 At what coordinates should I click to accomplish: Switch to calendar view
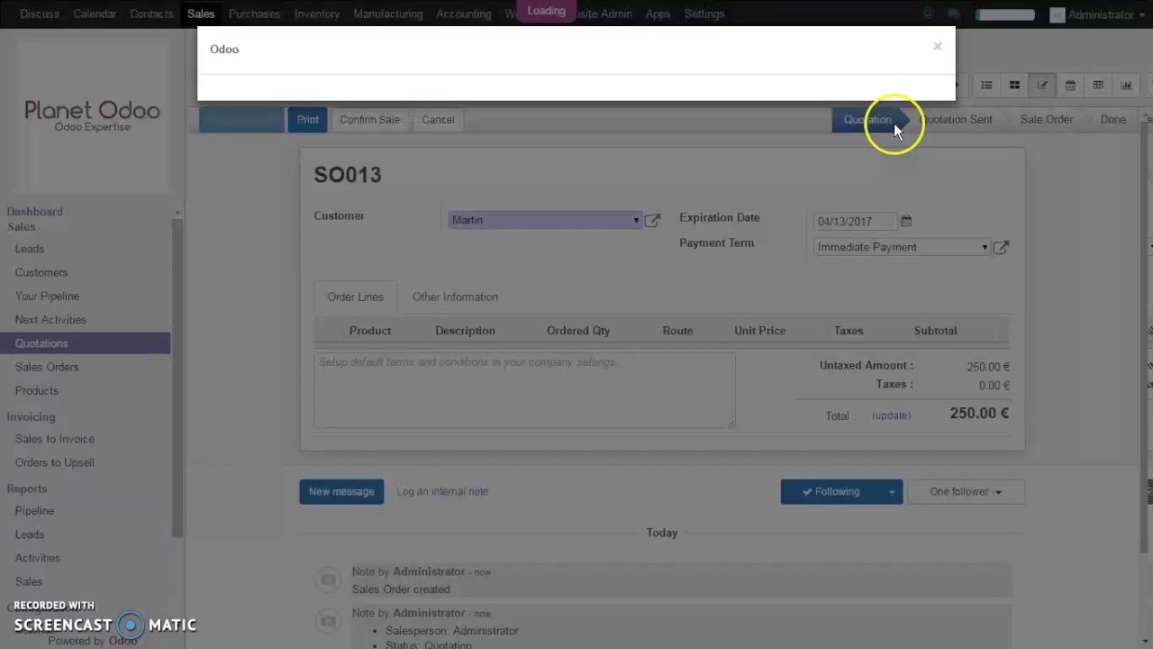tap(1070, 85)
